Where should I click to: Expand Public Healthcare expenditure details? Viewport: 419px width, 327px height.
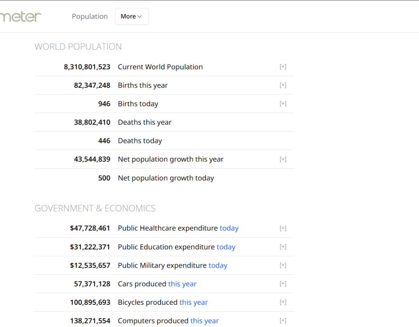tap(283, 228)
